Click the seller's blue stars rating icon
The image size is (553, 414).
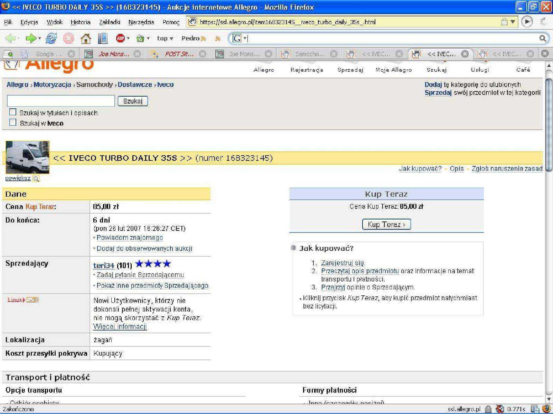click(x=153, y=264)
